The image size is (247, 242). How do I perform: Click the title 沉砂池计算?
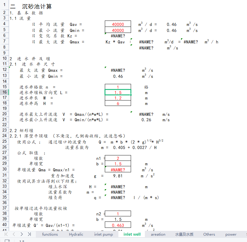[x=37, y=6]
